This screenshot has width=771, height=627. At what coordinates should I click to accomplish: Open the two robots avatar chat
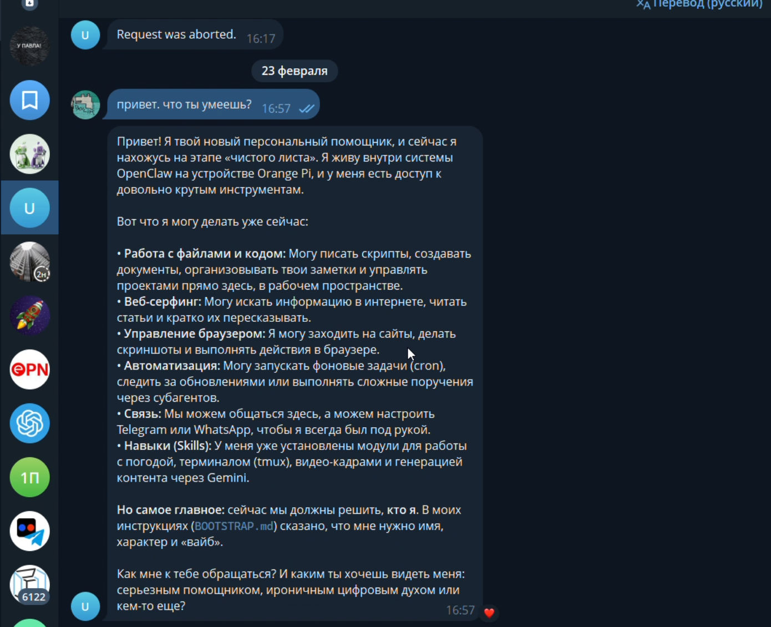click(x=29, y=154)
